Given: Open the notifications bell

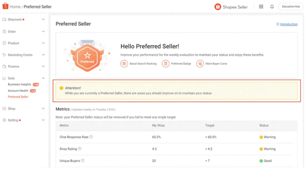Looking at the screenshot, I should [272, 7].
